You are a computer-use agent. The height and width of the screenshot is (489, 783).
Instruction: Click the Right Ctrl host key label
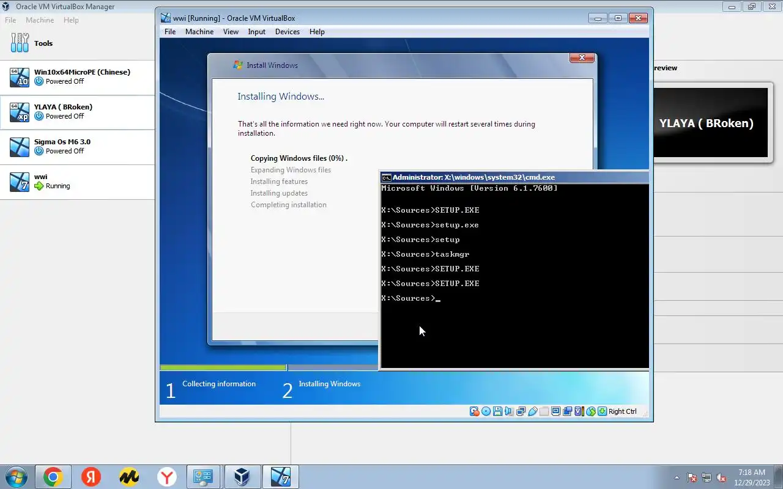coord(623,411)
